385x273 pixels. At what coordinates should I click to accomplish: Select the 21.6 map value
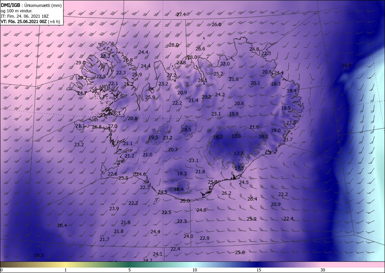[254, 127]
